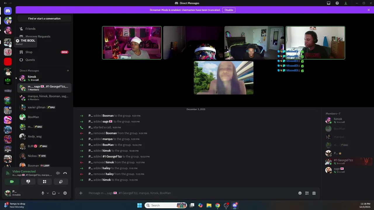Screen dimensions: 374x210
Task: Select the pink-room video tile
Action: coord(132,43)
